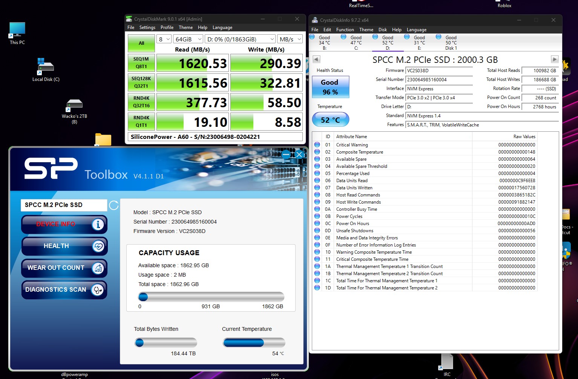The width and height of the screenshot is (578, 379).
Task: Click the Good 96 % health status button
Action: tap(330, 87)
